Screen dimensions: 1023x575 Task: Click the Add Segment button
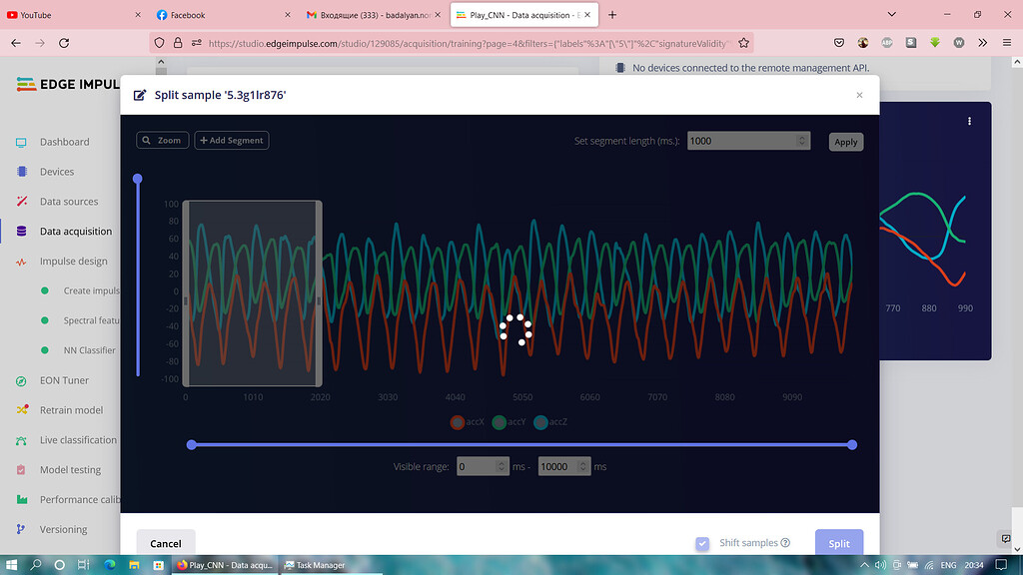[x=232, y=141]
